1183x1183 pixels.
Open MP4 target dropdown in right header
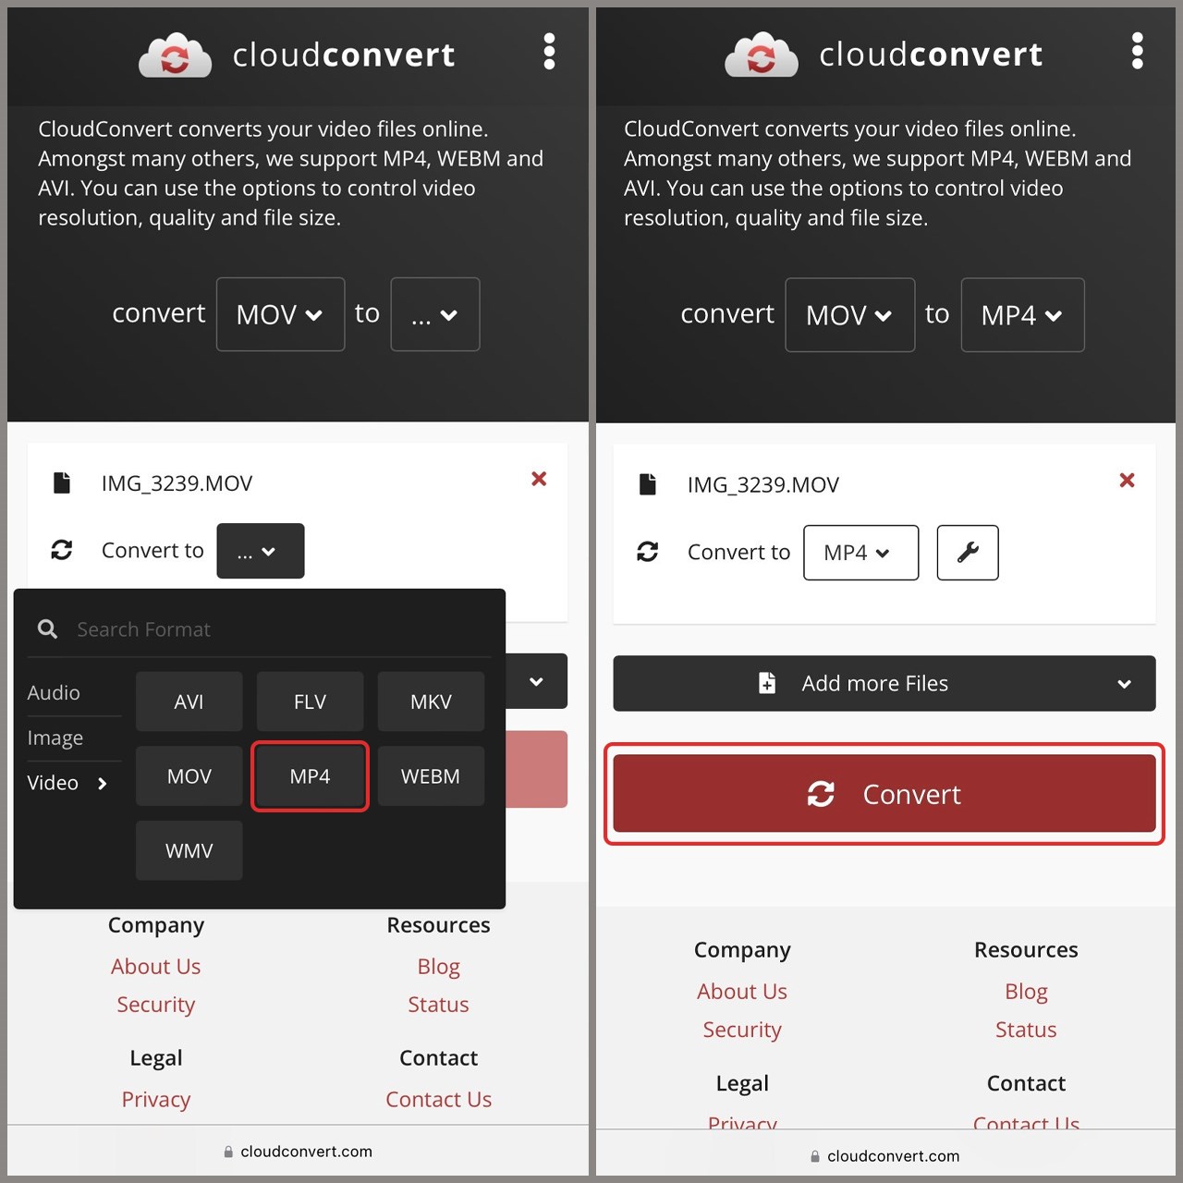[x=1022, y=315]
